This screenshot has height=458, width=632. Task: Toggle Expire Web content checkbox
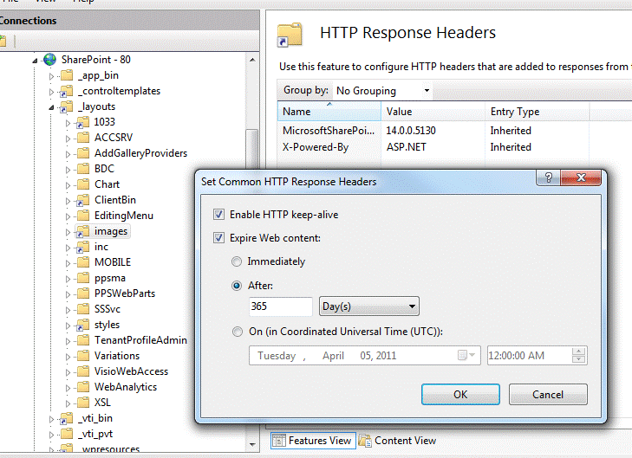(x=218, y=238)
